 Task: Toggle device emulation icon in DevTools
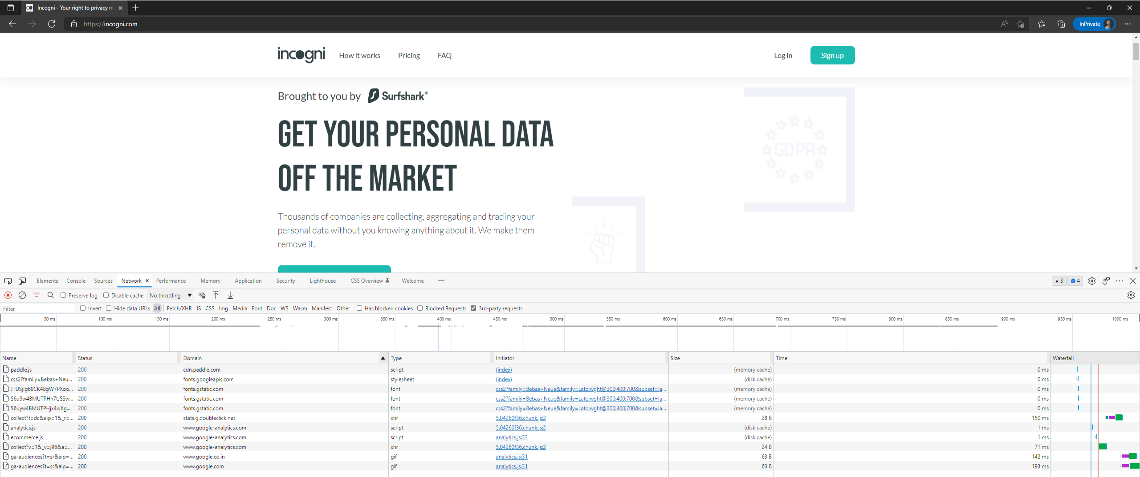(x=22, y=281)
